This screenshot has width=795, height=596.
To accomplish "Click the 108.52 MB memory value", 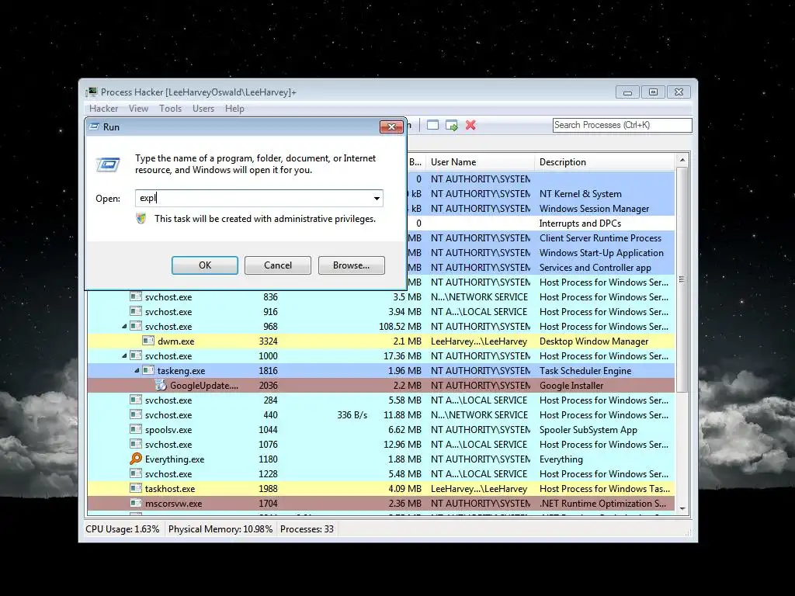I will [400, 327].
